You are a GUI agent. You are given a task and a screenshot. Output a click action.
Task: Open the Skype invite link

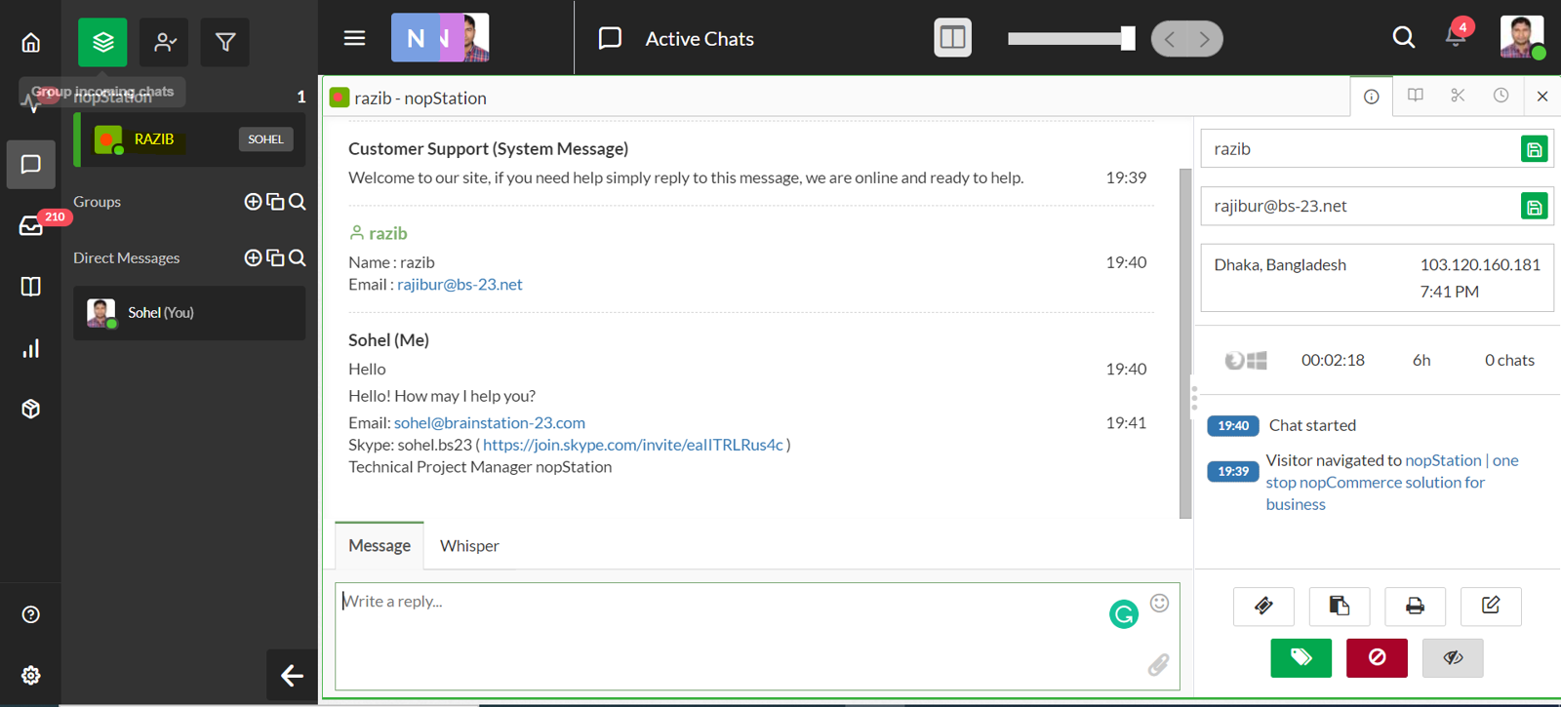coord(633,445)
